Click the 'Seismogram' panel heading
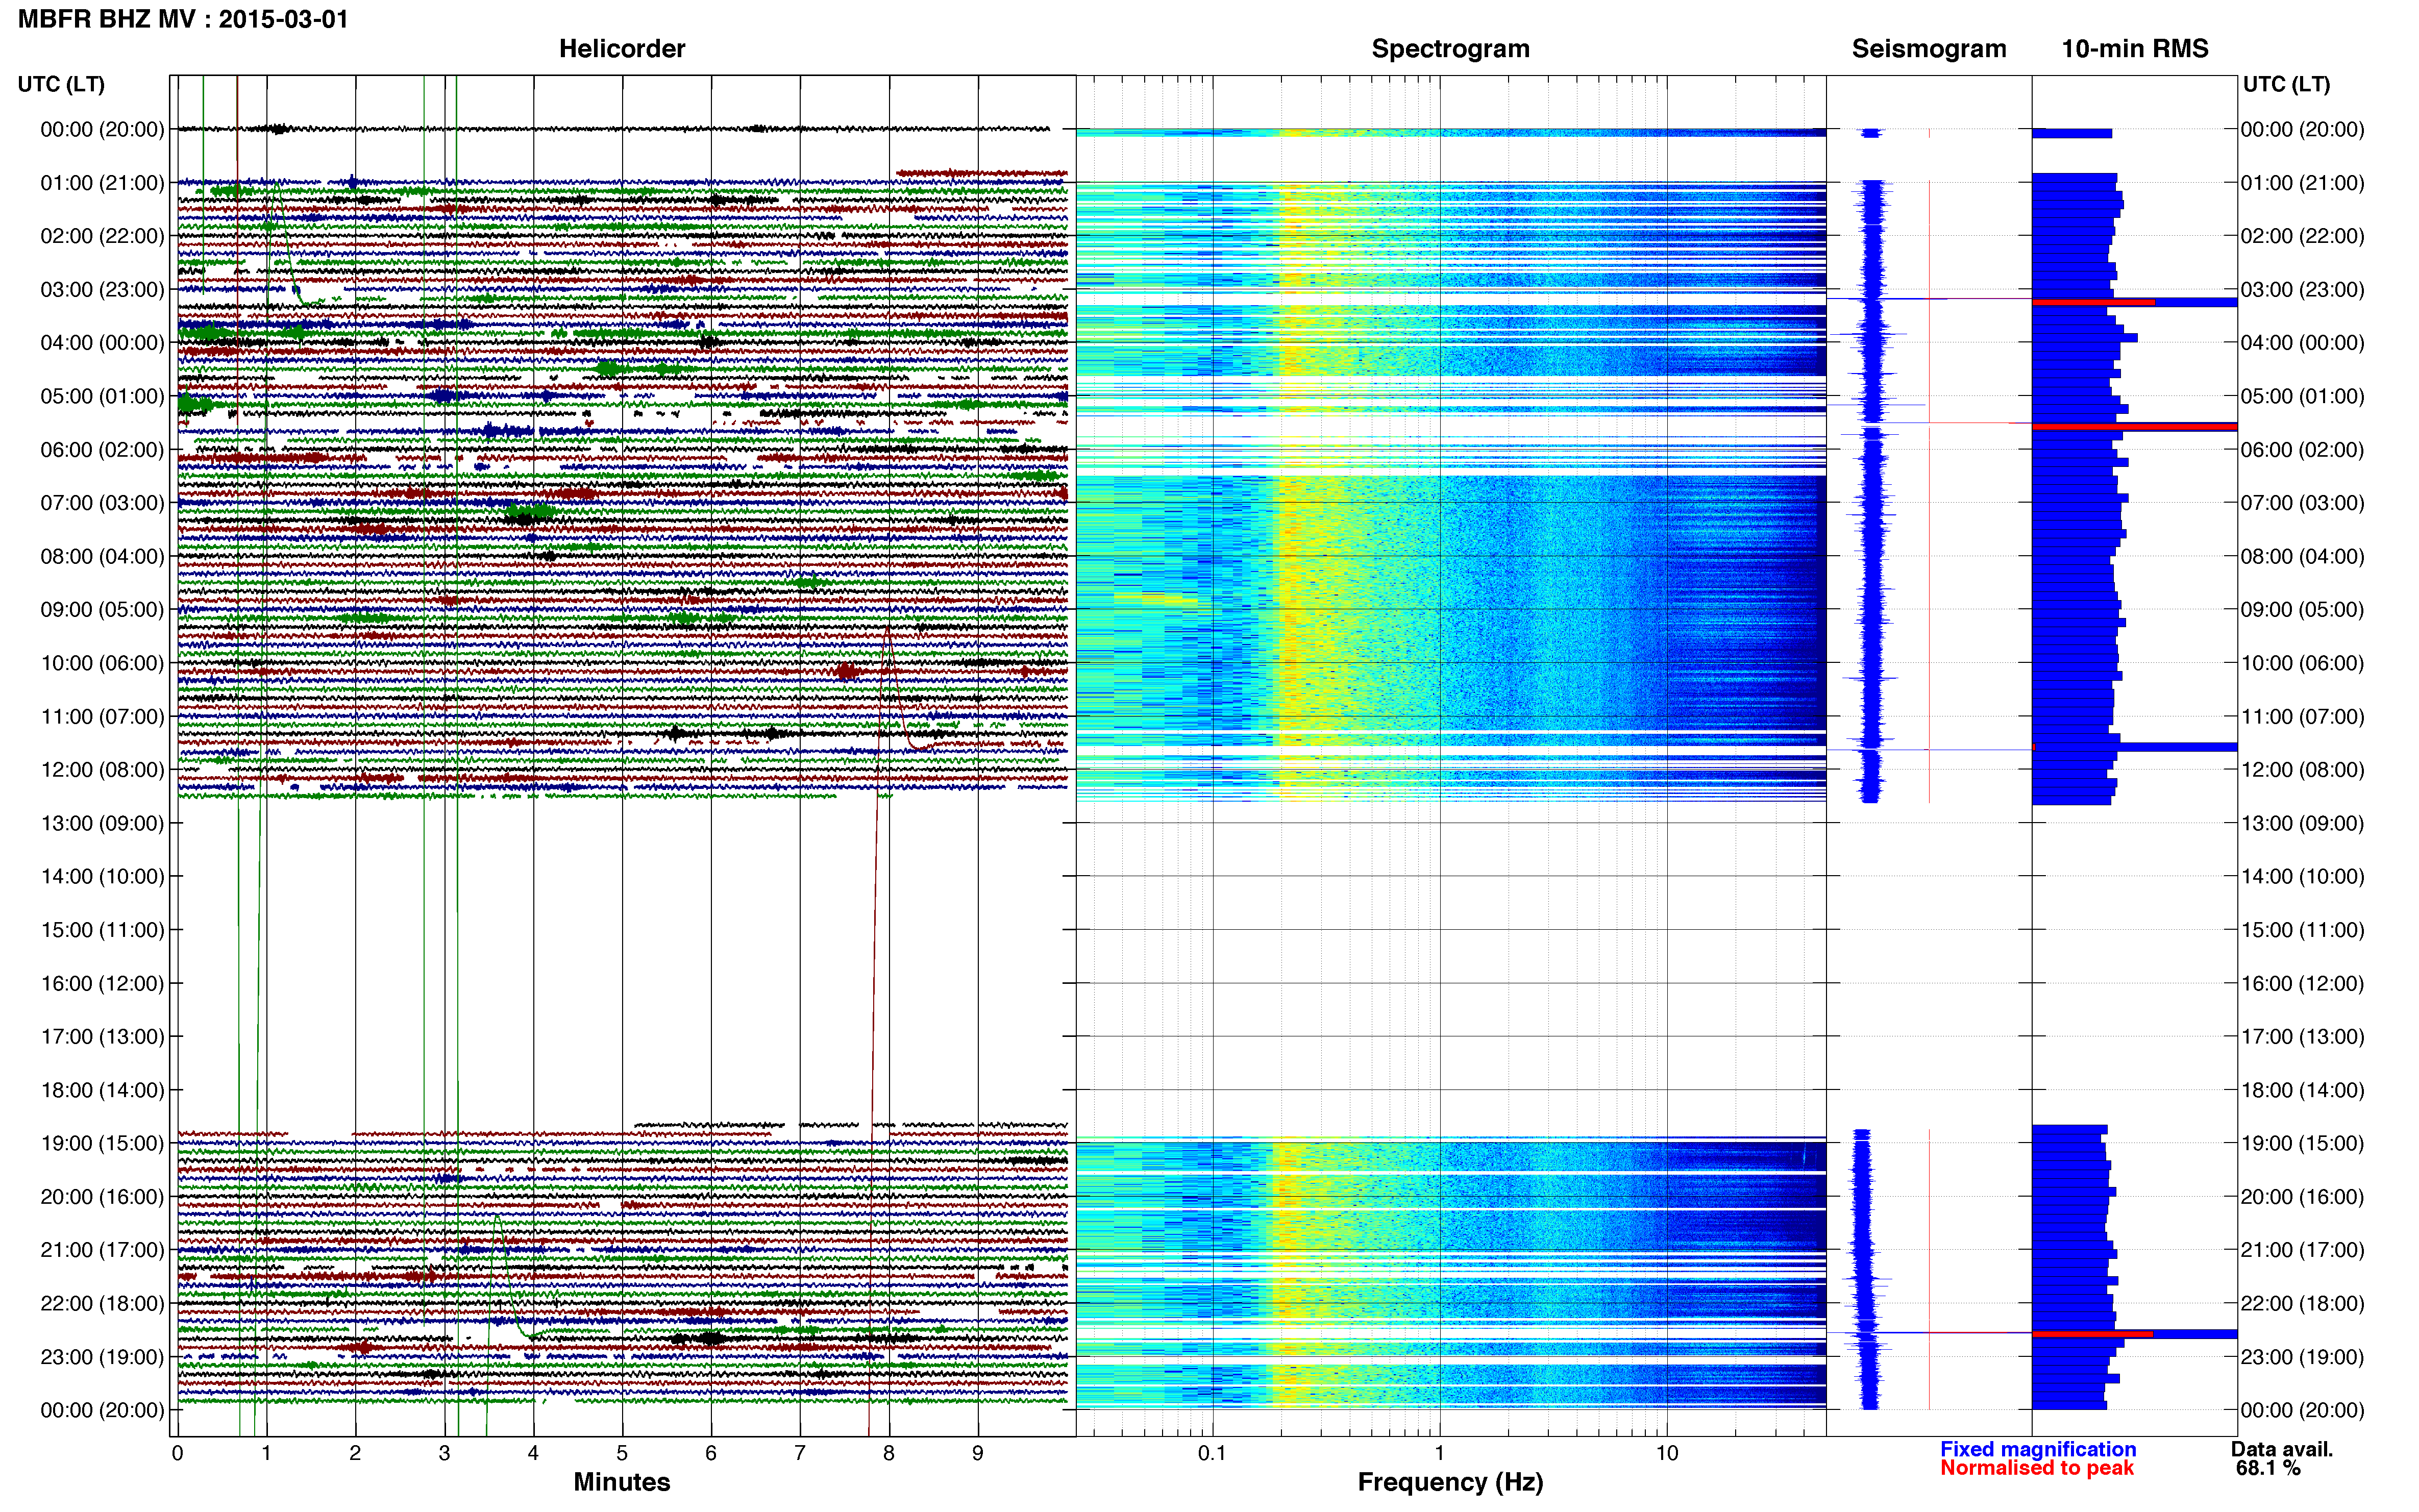This screenshot has height=1512, width=2419. [1928, 49]
